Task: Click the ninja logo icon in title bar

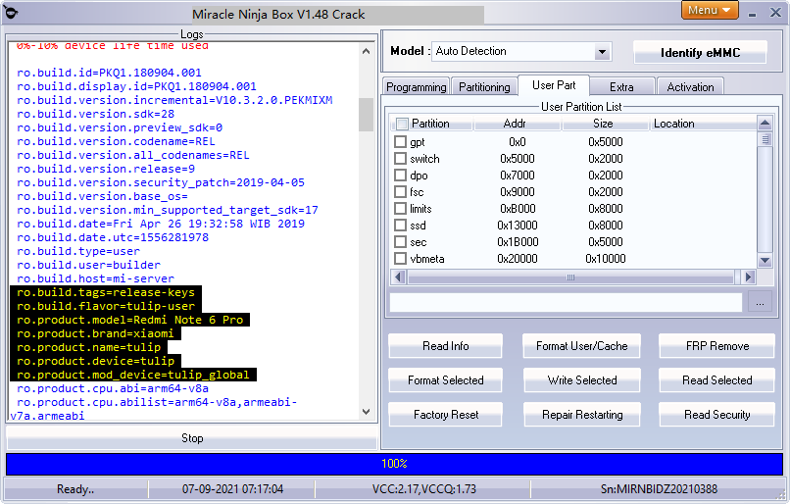Action: [11, 12]
